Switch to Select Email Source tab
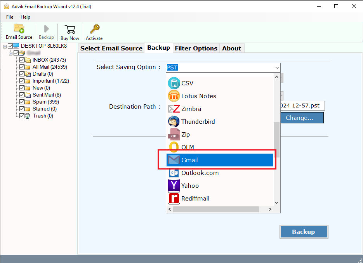 tap(111, 48)
